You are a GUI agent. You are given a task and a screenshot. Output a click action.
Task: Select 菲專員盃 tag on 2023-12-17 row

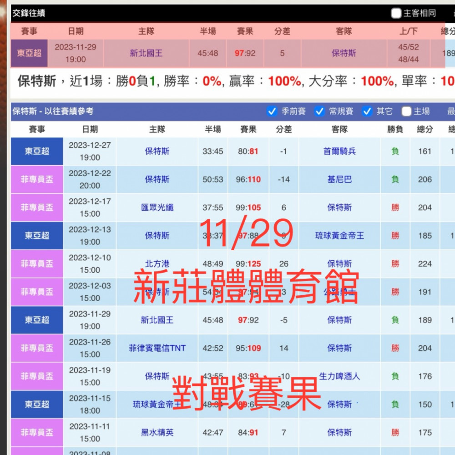[37, 207]
